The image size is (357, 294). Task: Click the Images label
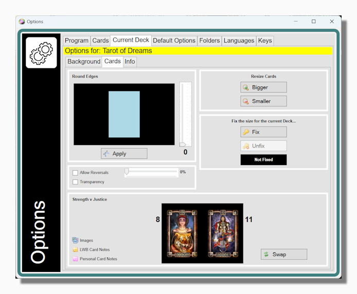[x=86, y=241]
